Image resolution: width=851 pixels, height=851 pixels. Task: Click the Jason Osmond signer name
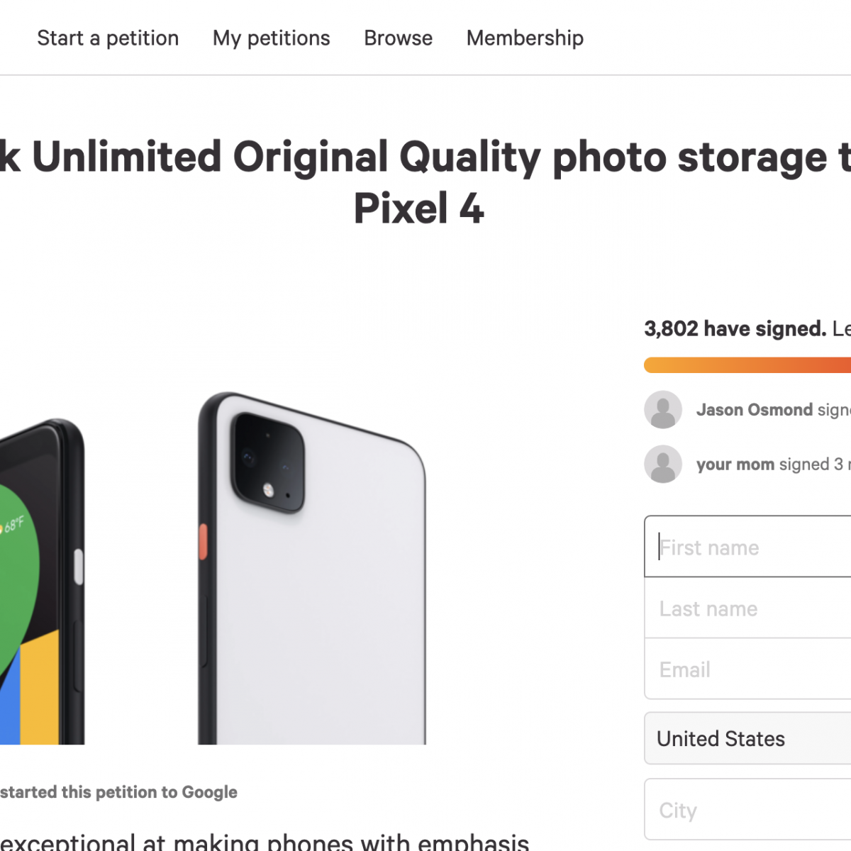[x=755, y=410]
